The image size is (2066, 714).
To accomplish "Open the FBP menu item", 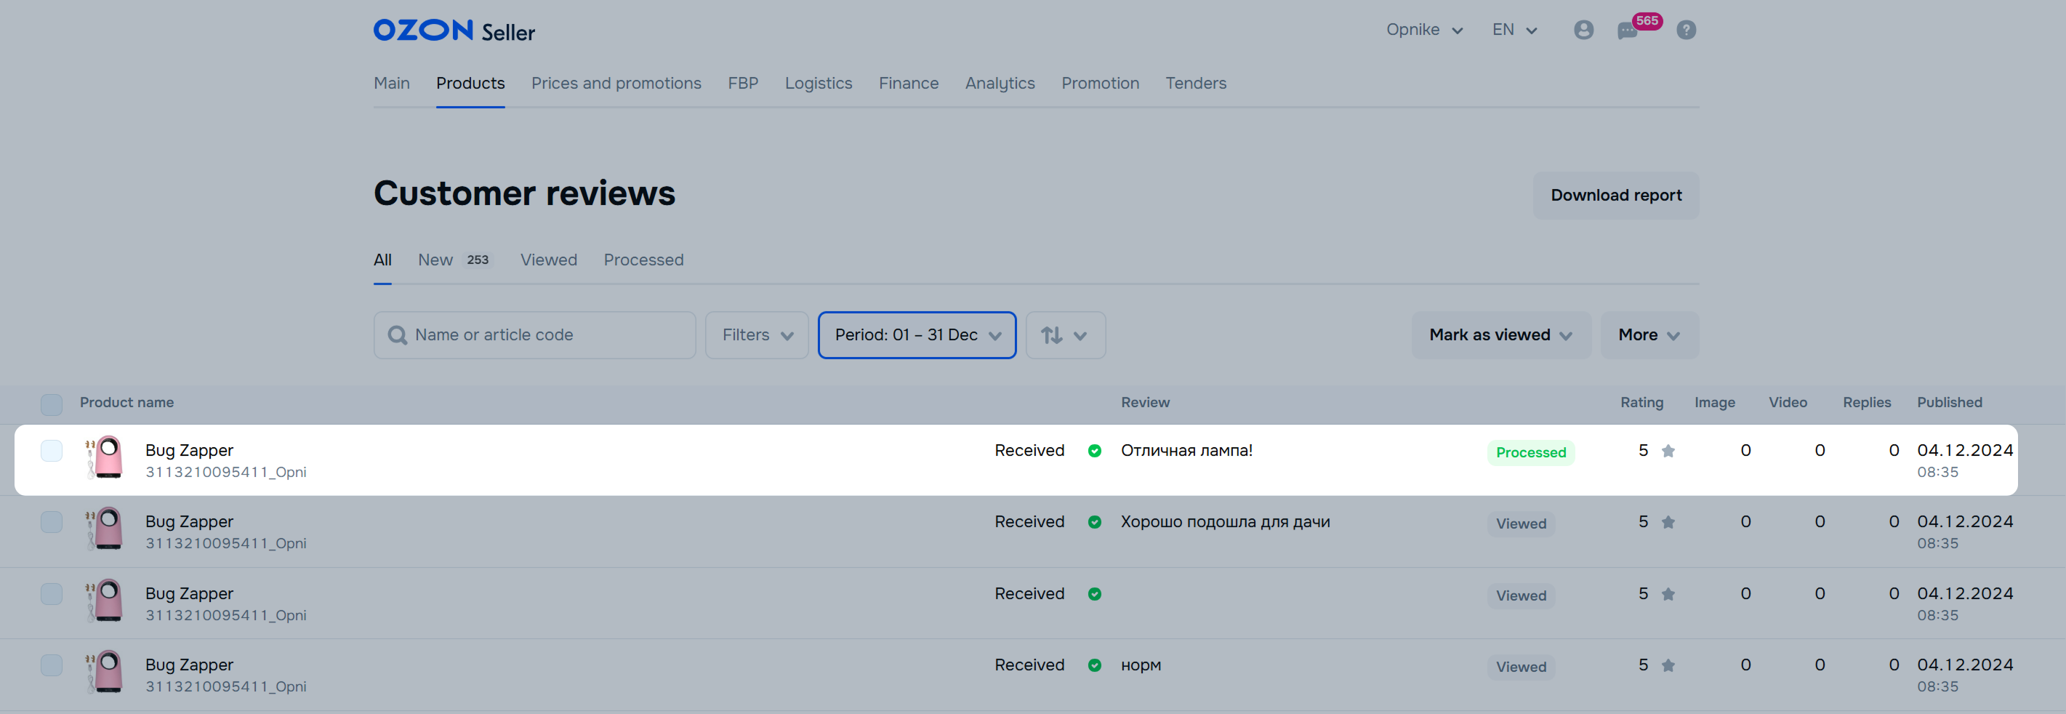I will tap(743, 84).
